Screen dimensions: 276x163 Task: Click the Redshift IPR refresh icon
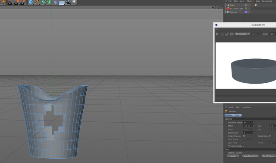coord(223,34)
